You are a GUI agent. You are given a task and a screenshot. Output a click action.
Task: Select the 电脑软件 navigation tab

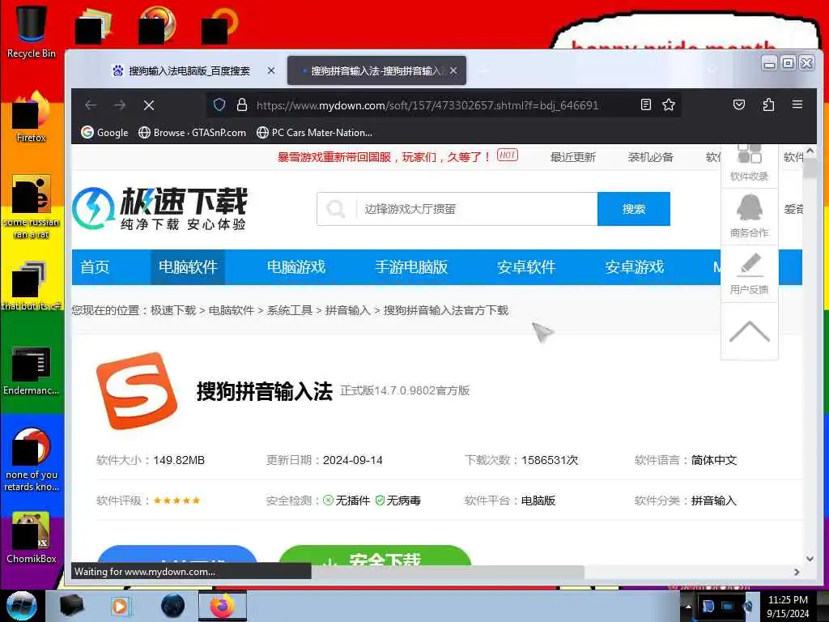(188, 266)
